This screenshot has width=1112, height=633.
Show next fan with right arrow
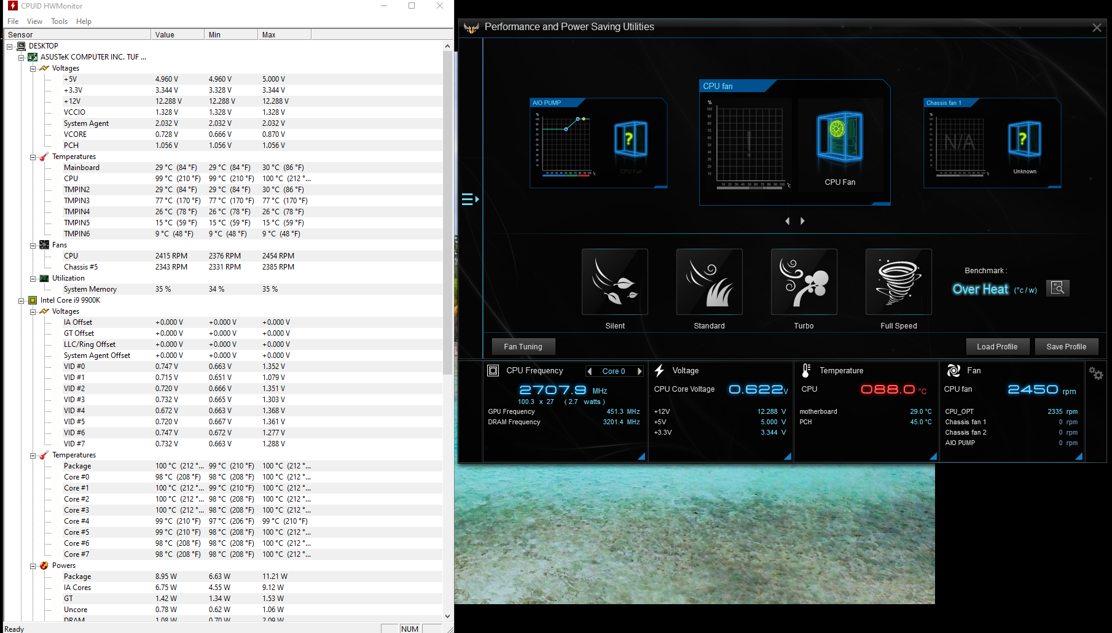pyautogui.click(x=802, y=221)
